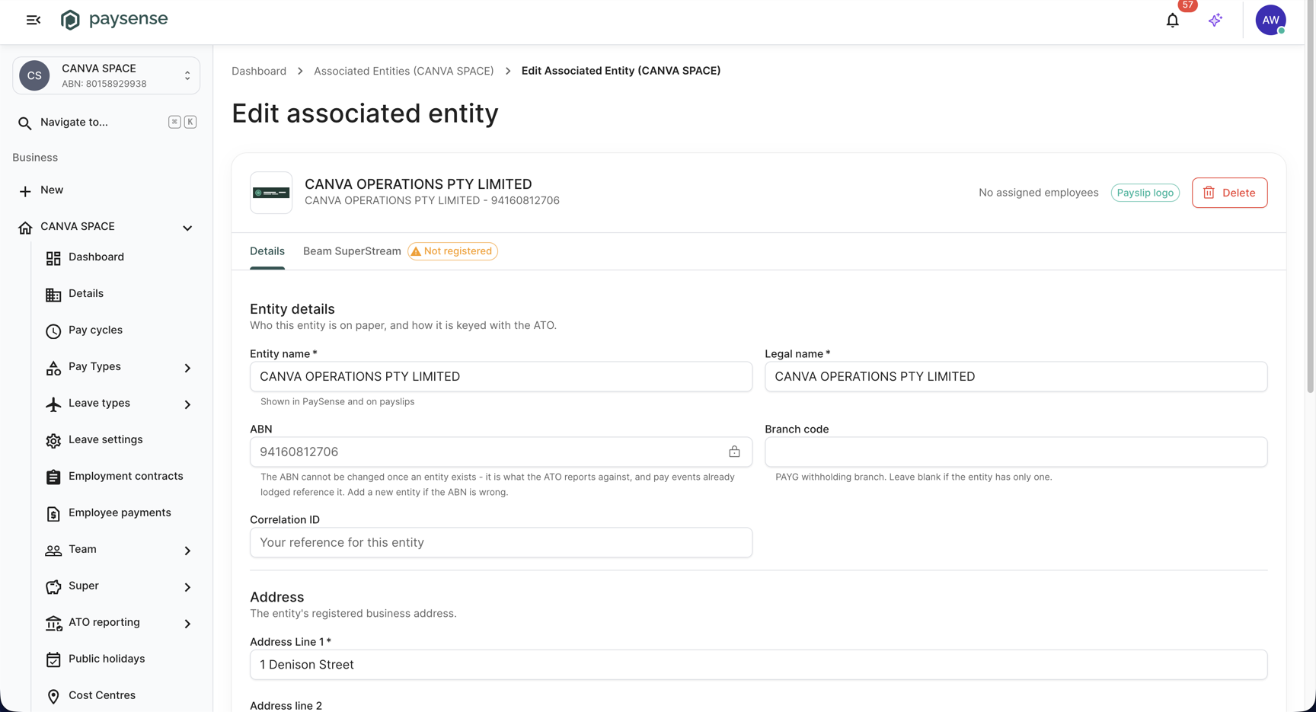Click the Dashboard grid icon

[53, 258]
